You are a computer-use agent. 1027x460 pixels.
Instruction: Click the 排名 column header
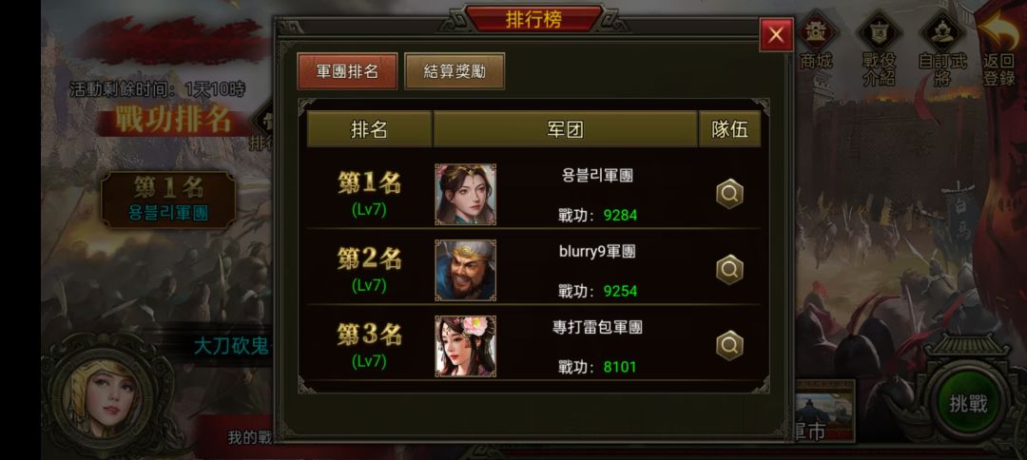(369, 129)
